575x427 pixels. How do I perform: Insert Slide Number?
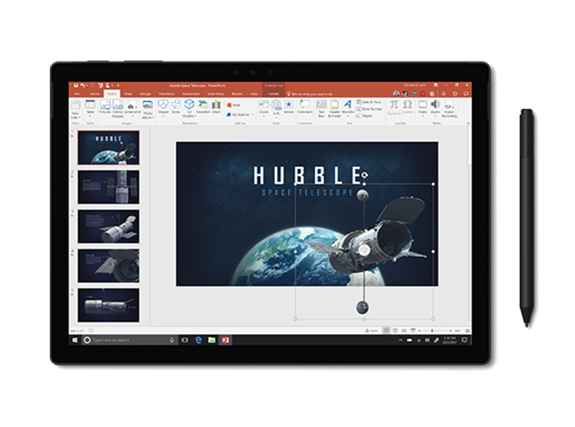(x=370, y=109)
